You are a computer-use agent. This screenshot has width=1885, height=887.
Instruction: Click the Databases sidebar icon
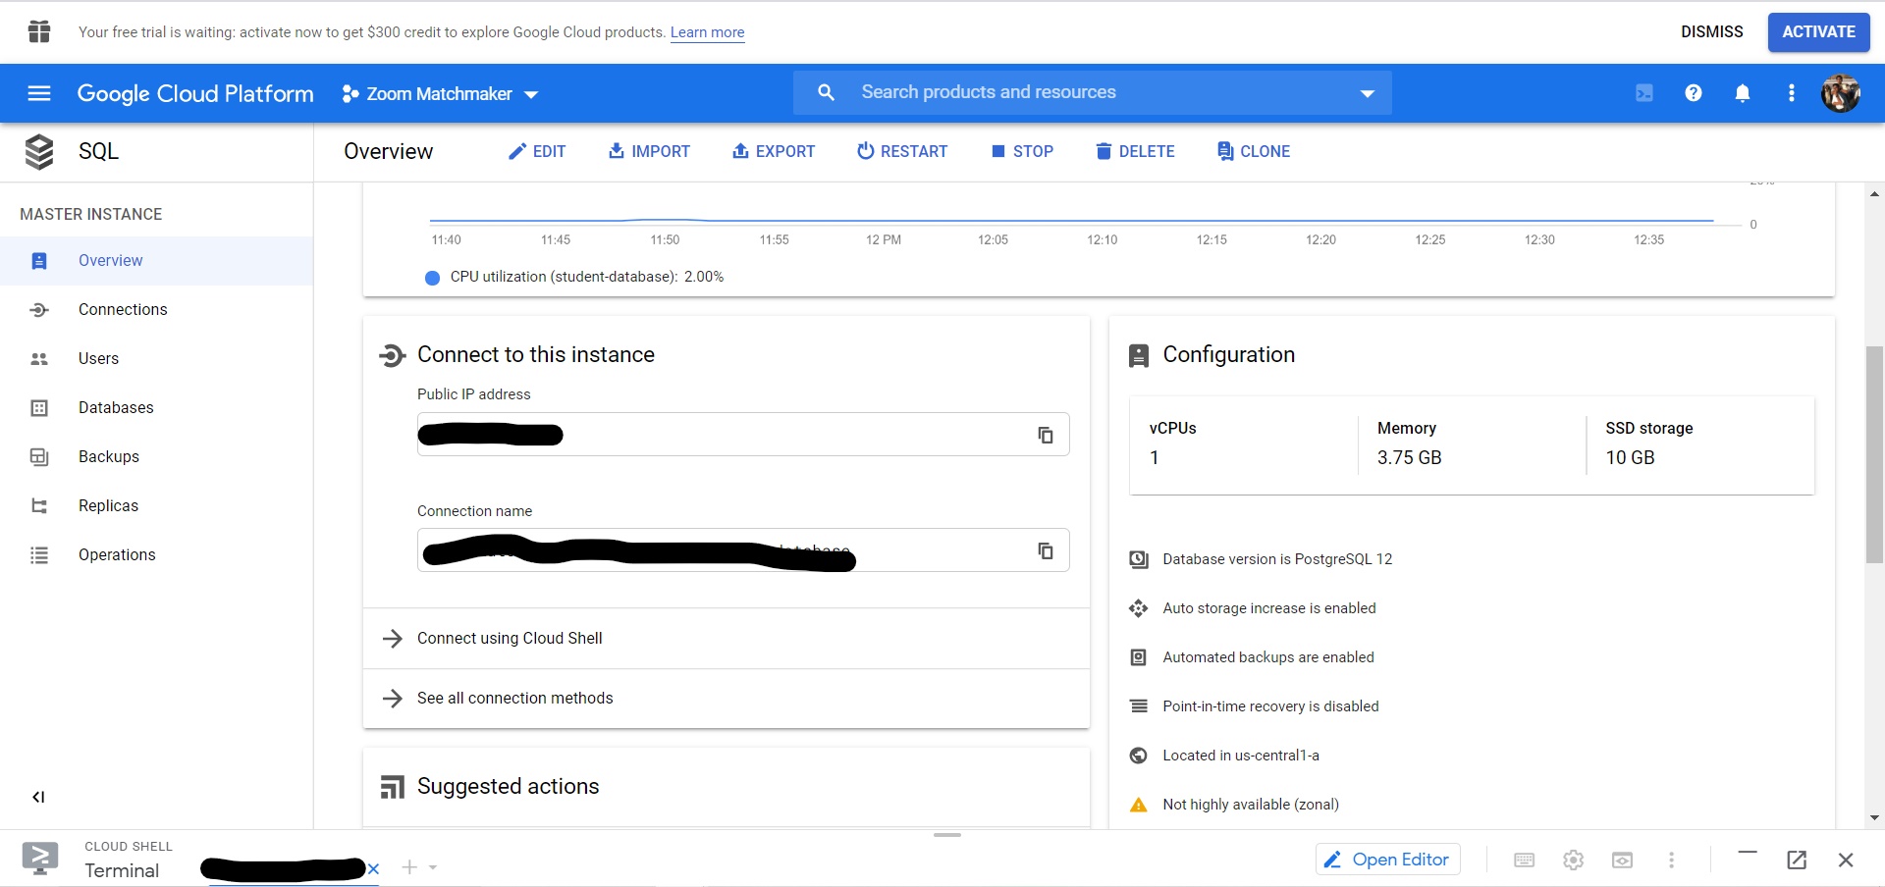tap(39, 408)
